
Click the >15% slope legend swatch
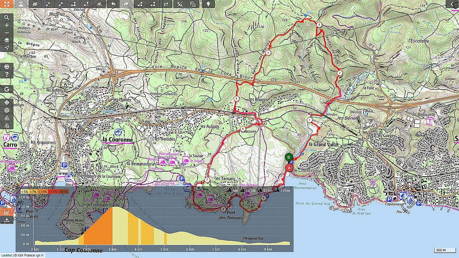click(64, 191)
